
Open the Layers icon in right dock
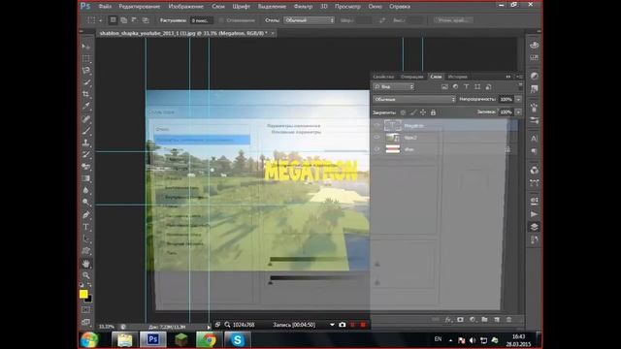click(534, 227)
